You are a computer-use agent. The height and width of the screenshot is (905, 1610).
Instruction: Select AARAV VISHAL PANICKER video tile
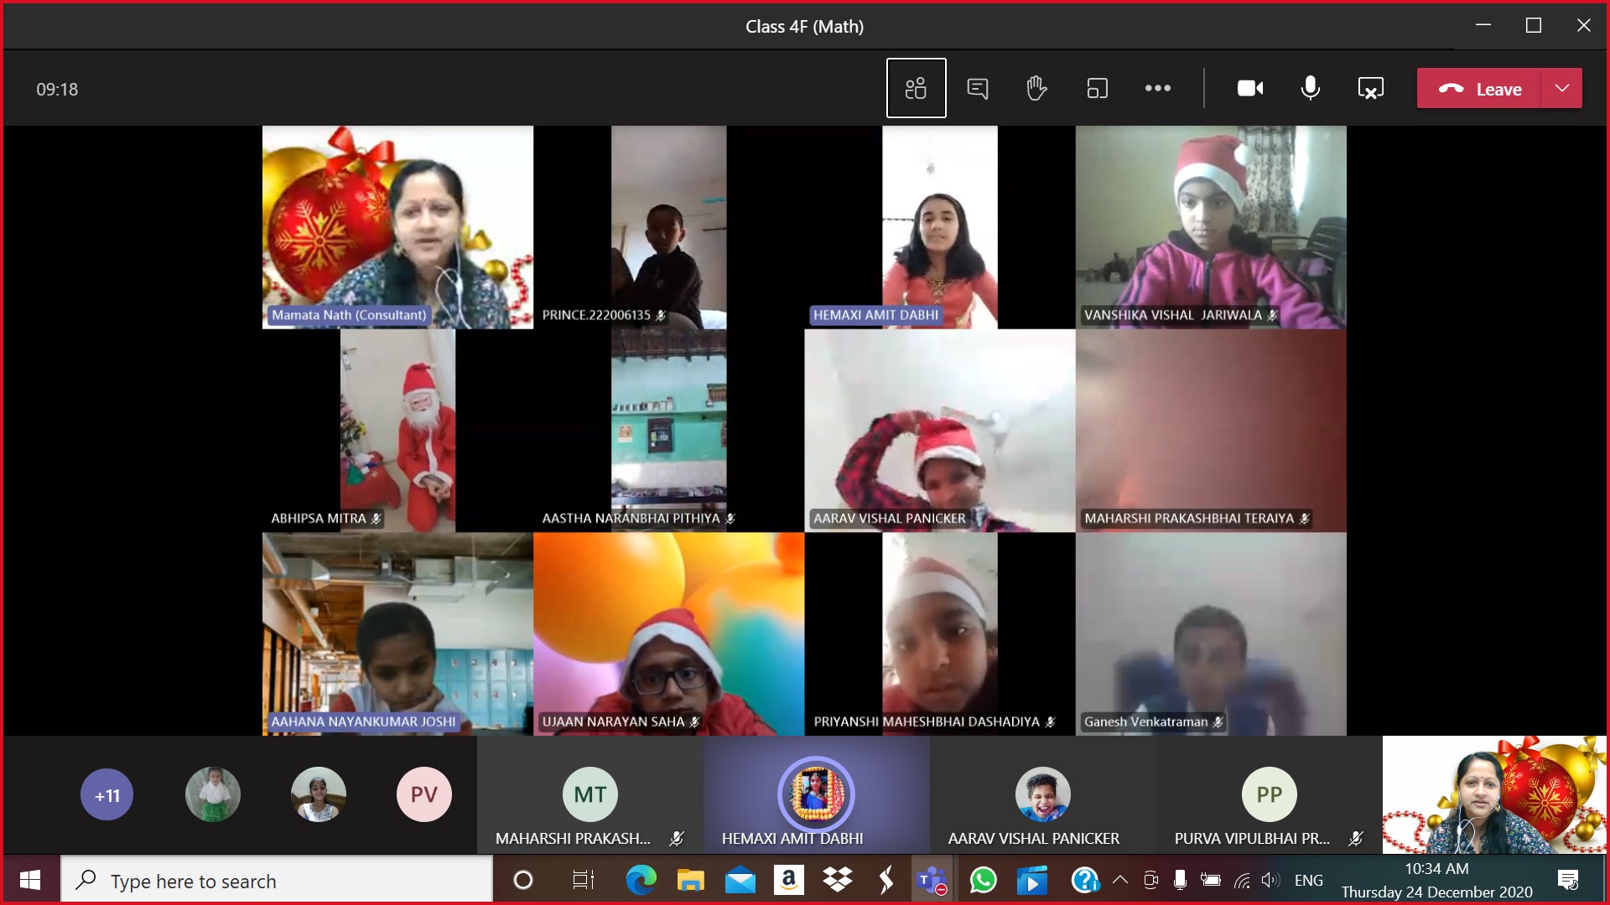point(939,431)
